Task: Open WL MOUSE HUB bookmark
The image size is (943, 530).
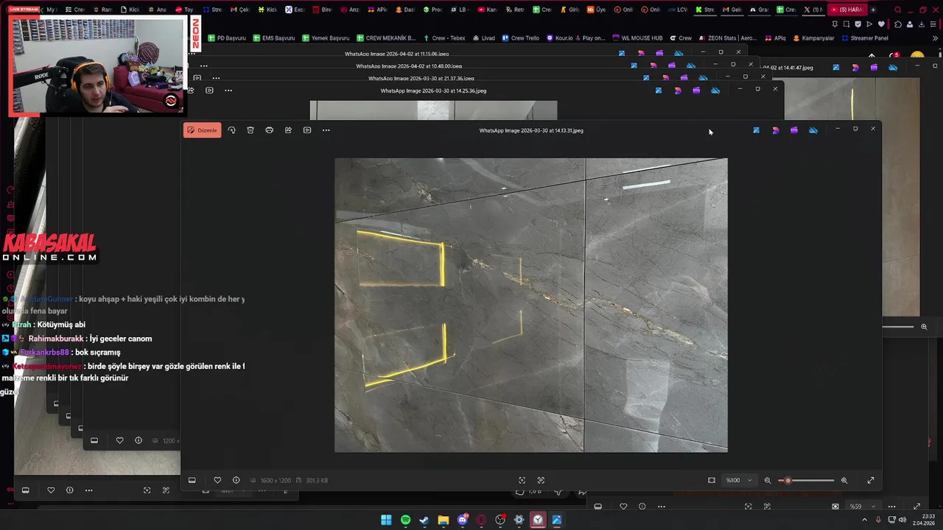Action: (637, 38)
